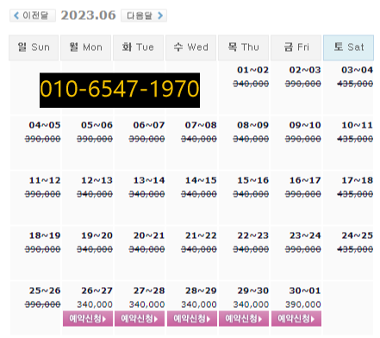This screenshot has width=380, height=338.
Task: Click date 08~09
Action: pos(252,125)
